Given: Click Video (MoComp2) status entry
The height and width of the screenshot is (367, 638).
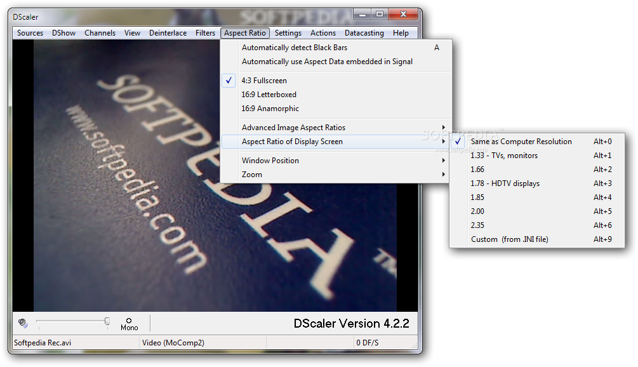Looking at the screenshot, I should [173, 343].
